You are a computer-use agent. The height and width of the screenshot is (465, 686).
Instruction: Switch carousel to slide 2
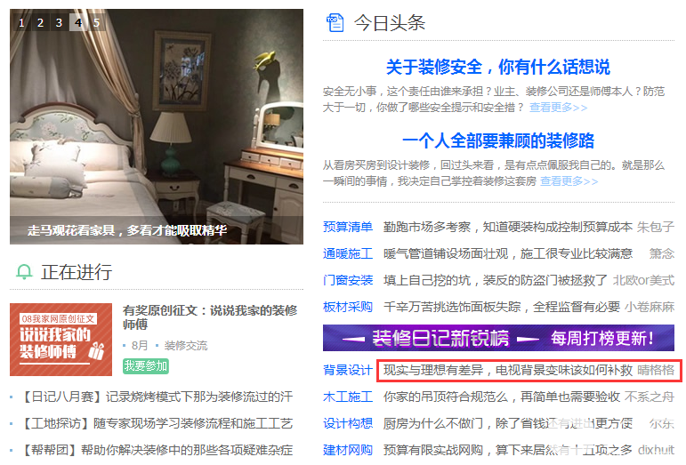(x=40, y=22)
